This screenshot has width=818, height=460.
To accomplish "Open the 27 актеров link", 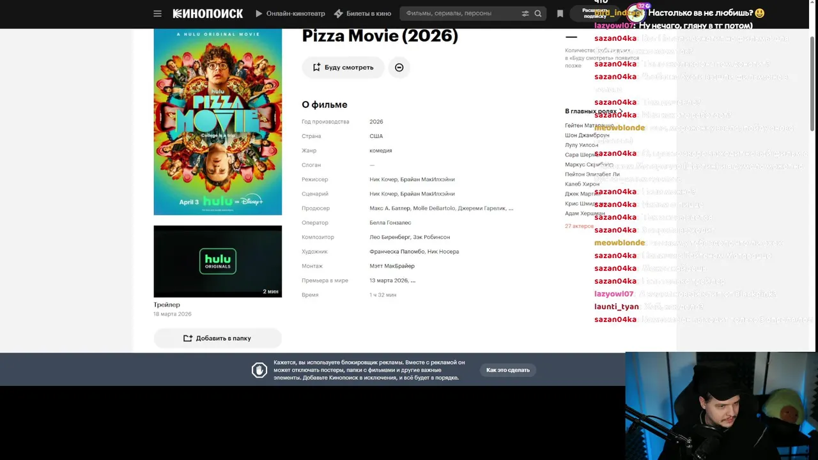I will coord(579,226).
